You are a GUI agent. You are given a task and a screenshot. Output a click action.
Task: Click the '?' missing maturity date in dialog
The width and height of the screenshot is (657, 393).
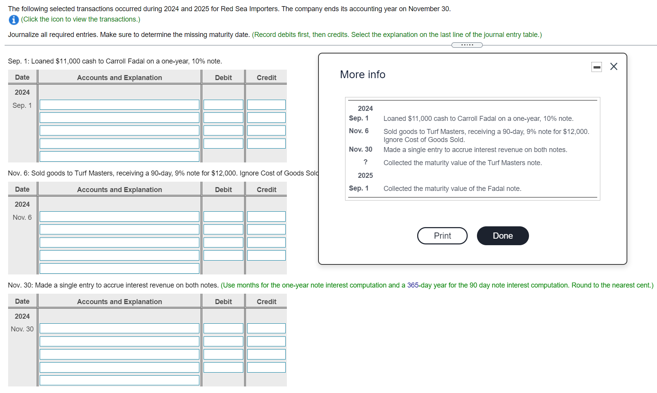(x=366, y=162)
